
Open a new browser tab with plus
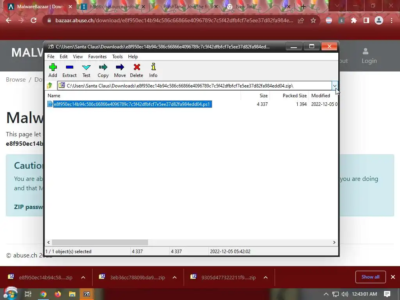pyautogui.click(x=303, y=7)
